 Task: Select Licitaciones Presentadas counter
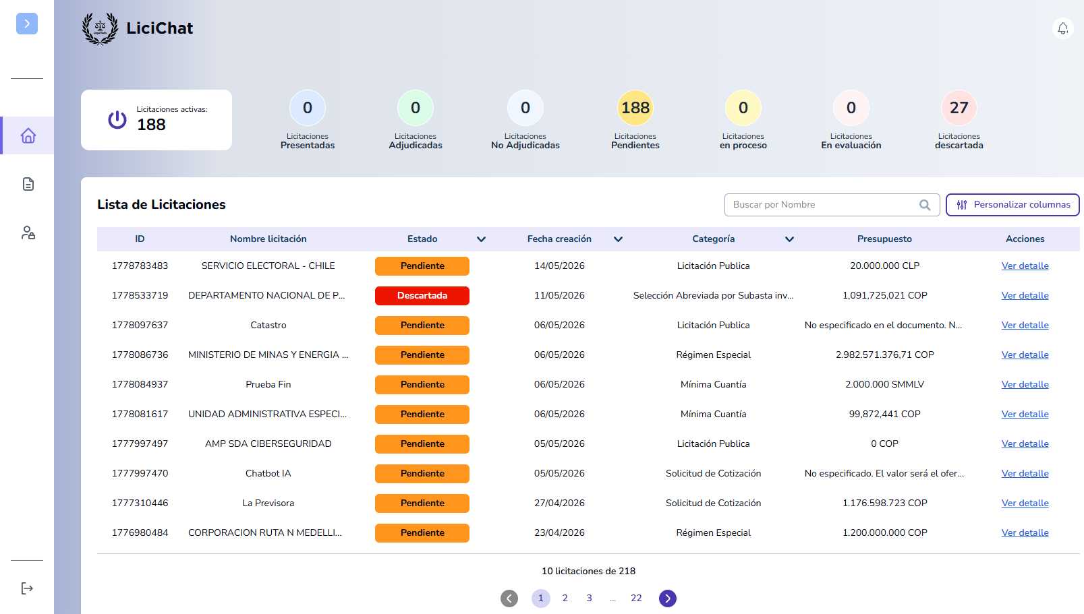click(x=308, y=108)
